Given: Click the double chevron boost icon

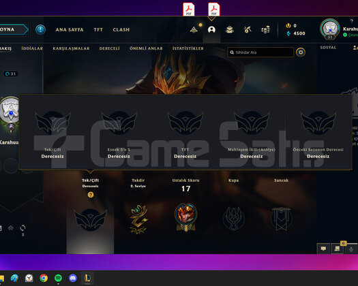Looking at the screenshot, I should (10, 227).
